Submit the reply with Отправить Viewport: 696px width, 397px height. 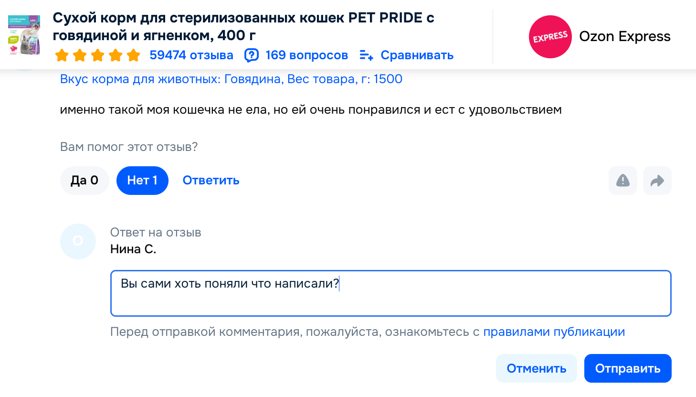(x=627, y=368)
